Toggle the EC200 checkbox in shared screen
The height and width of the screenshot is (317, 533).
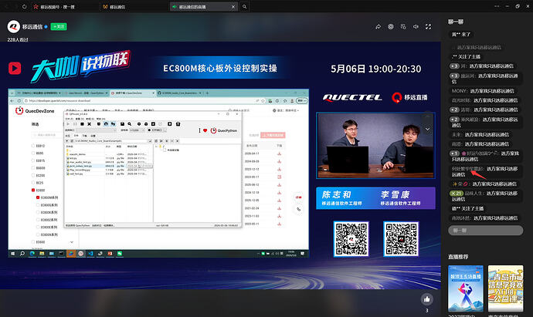coord(33,176)
